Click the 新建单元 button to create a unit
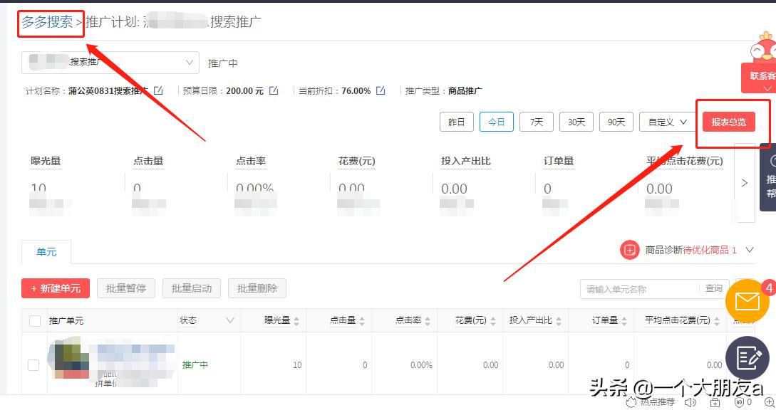Image resolution: width=776 pixels, height=410 pixels. (x=55, y=288)
